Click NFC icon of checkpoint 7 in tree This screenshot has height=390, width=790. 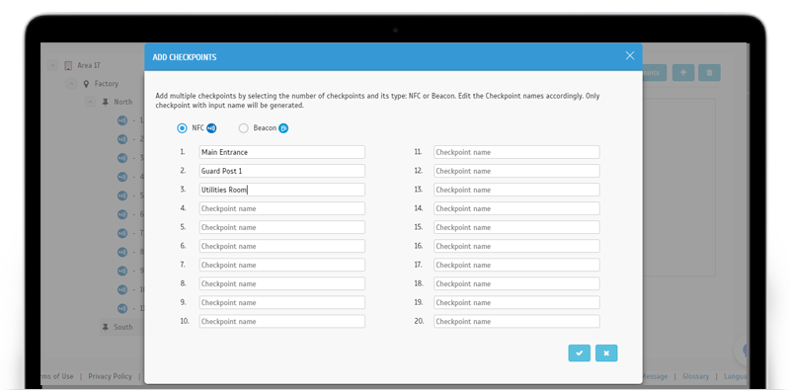coord(121,233)
